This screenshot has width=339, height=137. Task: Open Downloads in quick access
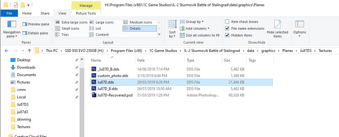(26, 67)
